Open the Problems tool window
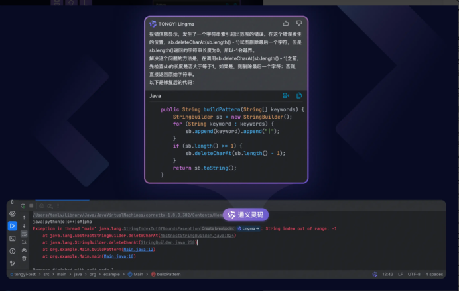The width and height of the screenshot is (459, 292). (13, 251)
